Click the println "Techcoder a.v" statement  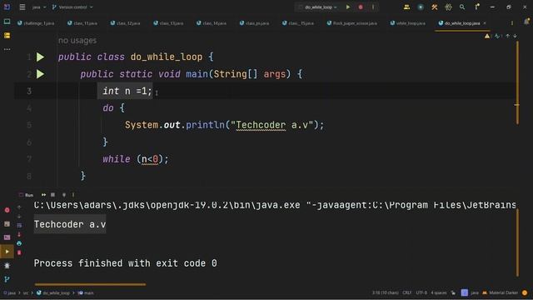pyautogui.click(x=224, y=125)
